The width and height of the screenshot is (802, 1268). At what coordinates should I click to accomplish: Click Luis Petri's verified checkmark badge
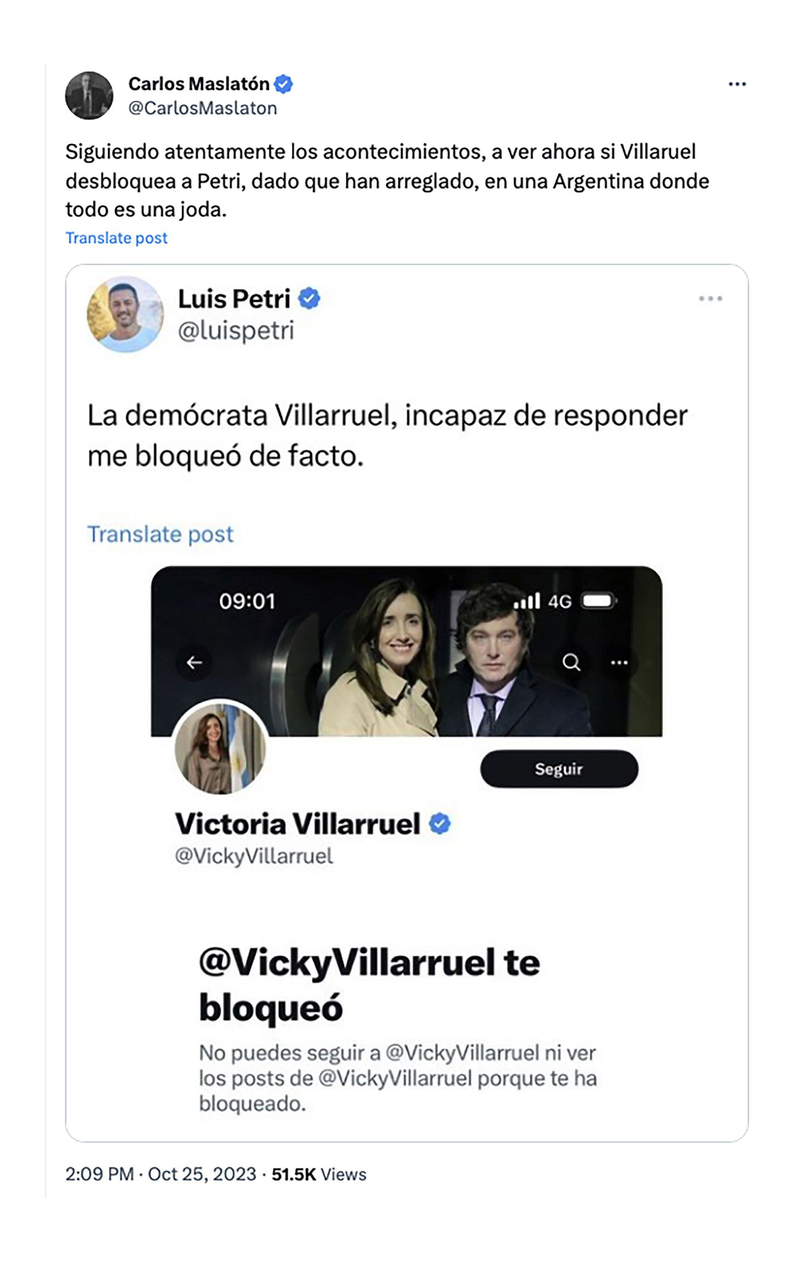point(309,299)
